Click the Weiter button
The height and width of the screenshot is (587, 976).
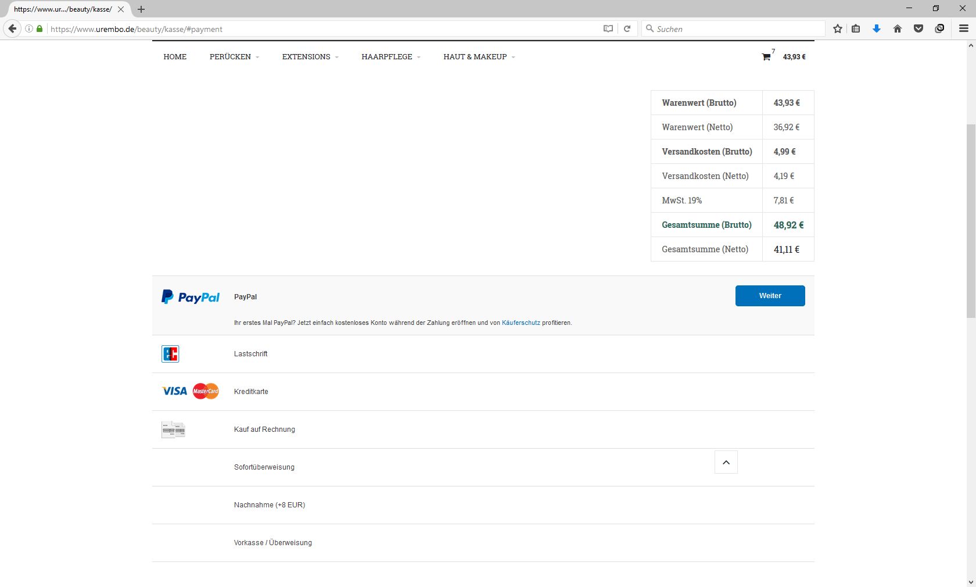pyautogui.click(x=770, y=296)
